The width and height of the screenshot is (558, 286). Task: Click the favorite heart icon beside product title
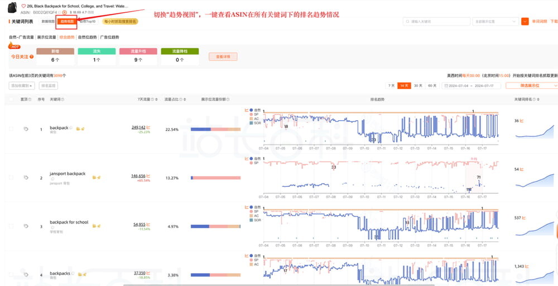click(23, 6)
